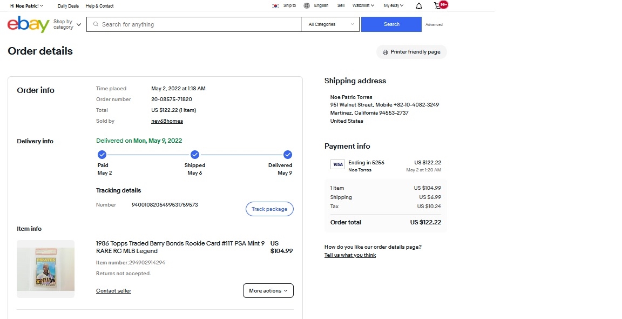Click tracking number 9400108205499531759573
The width and height of the screenshot is (622, 319).
point(165,205)
